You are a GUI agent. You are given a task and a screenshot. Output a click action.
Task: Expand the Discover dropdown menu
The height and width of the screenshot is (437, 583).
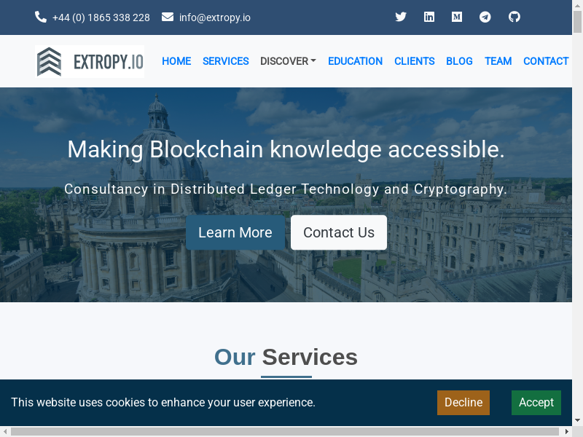coord(288,61)
